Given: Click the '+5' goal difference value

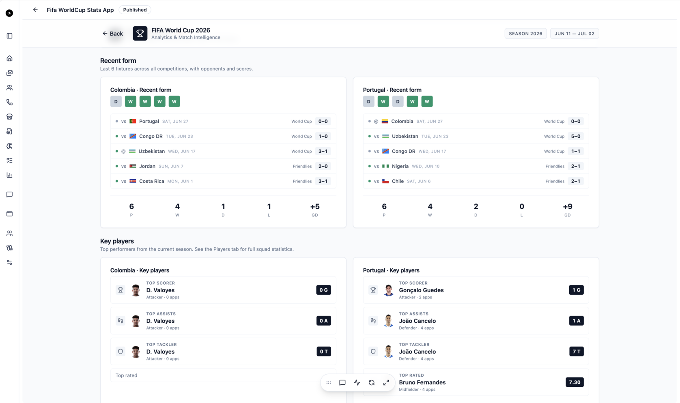Looking at the screenshot, I should click(315, 207).
